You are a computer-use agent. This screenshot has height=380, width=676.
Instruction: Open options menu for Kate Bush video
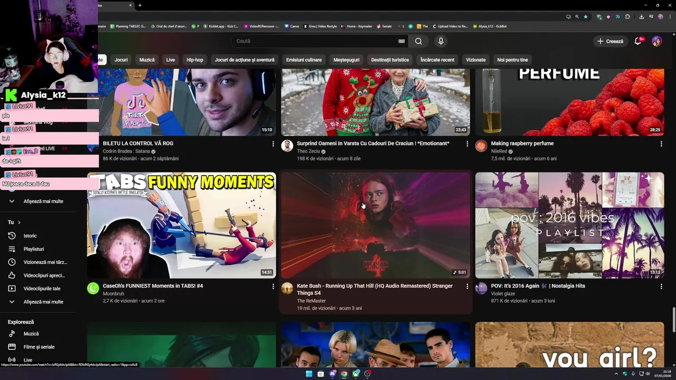tap(467, 286)
